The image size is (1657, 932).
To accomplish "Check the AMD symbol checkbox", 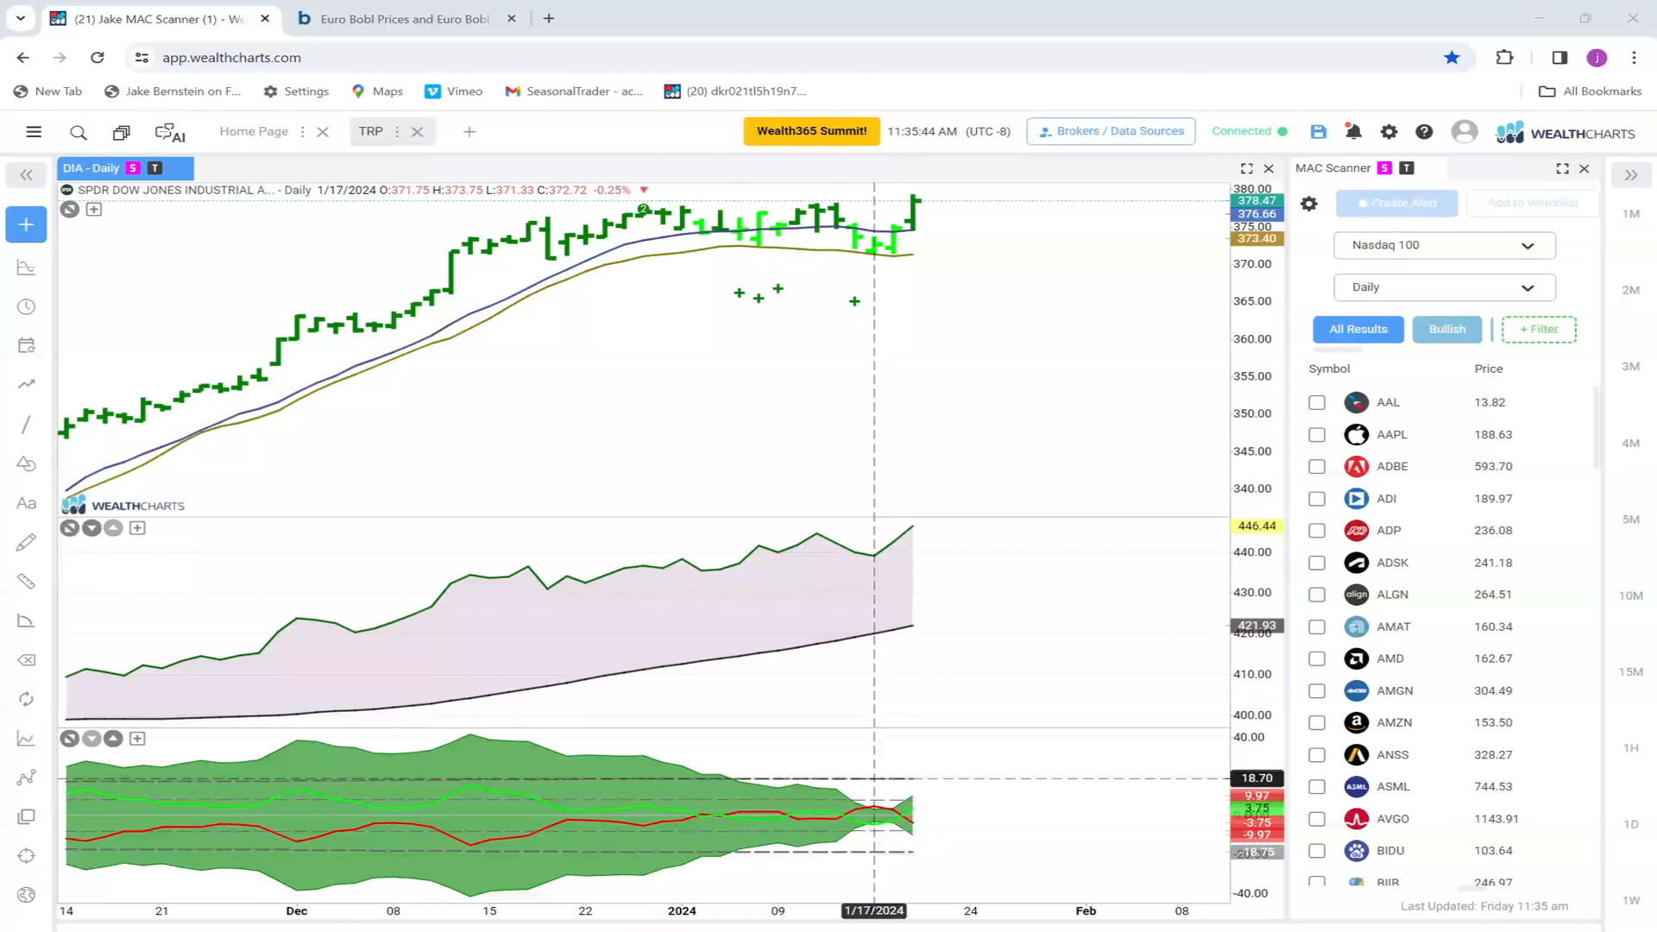I will [1317, 658].
